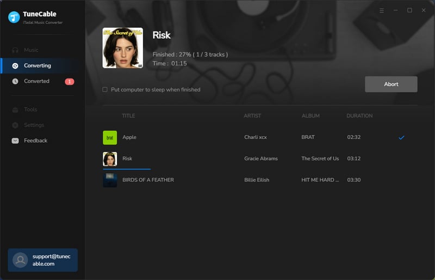Select the Risk track title in list
This screenshot has height=280, width=435.
point(127,159)
